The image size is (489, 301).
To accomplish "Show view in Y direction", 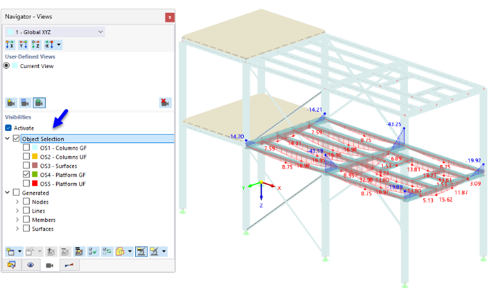I will pos(23,45).
